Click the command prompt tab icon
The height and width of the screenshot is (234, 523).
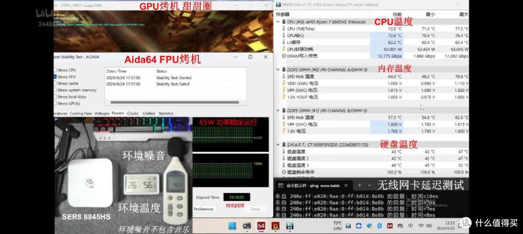point(280,186)
